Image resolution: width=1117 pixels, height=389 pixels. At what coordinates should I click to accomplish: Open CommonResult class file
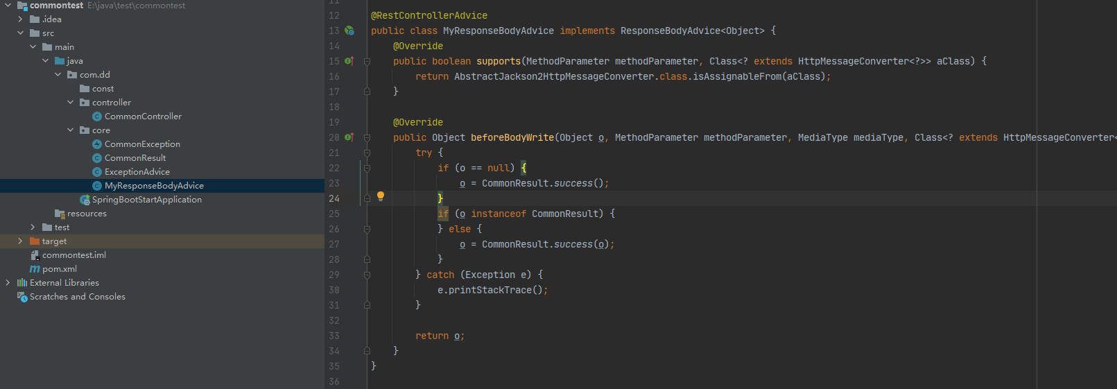135,158
